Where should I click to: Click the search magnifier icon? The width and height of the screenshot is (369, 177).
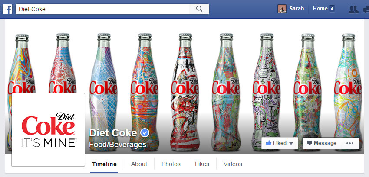(199, 9)
